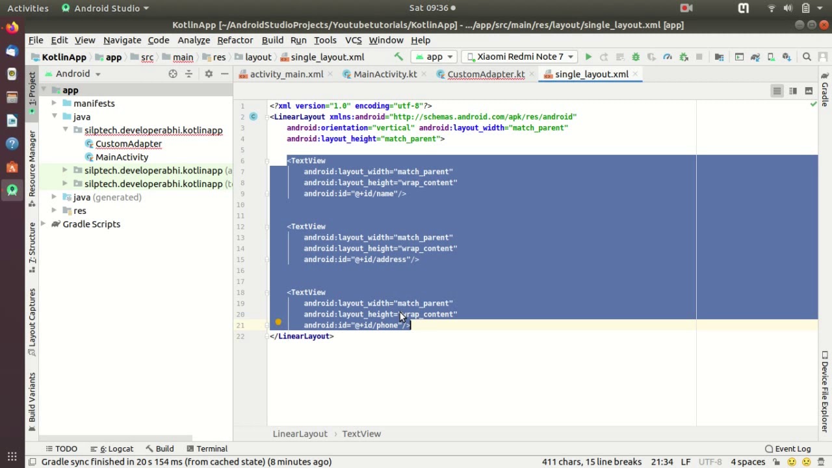
Task: Open the Refactor menu
Action: pos(235,40)
